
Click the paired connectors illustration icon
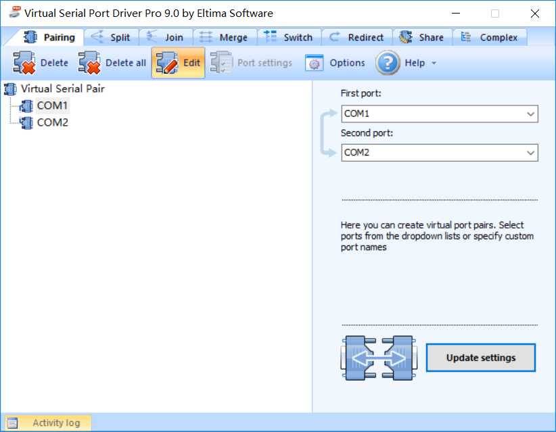click(x=379, y=358)
